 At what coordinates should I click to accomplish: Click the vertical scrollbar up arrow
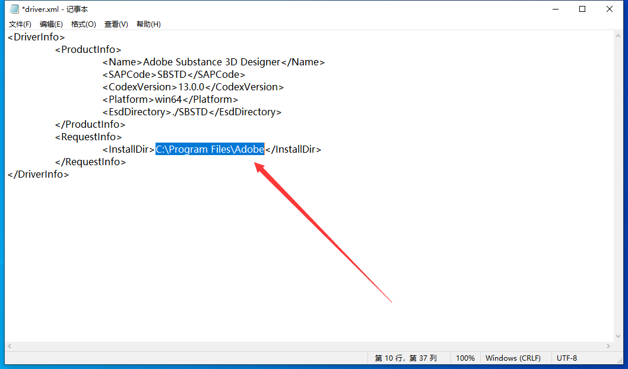pyautogui.click(x=618, y=36)
